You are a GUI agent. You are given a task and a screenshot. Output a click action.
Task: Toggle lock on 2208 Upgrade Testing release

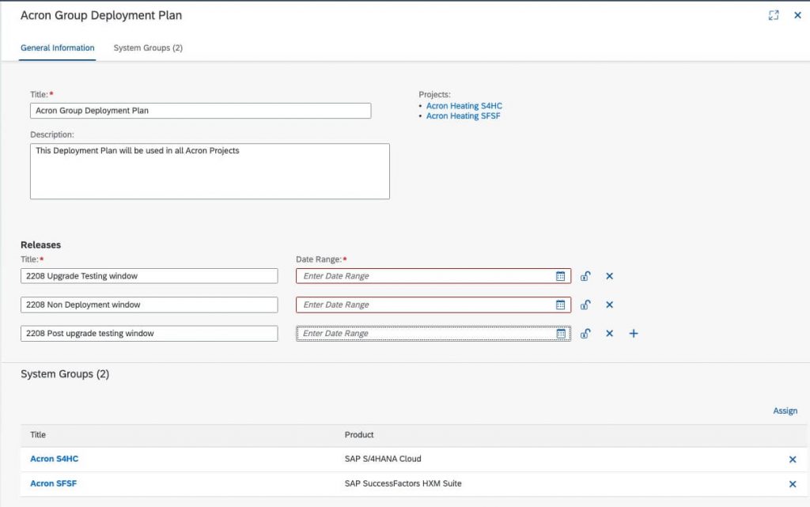(x=585, y=276)
